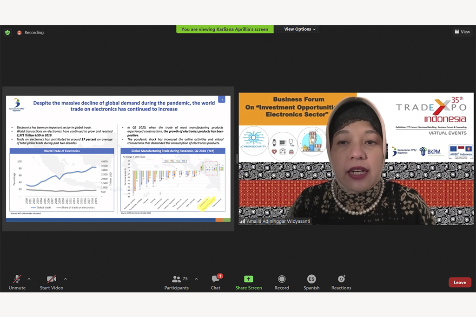476x317 pixels.
Task: Expand participants options arrow
Action: 196,279
